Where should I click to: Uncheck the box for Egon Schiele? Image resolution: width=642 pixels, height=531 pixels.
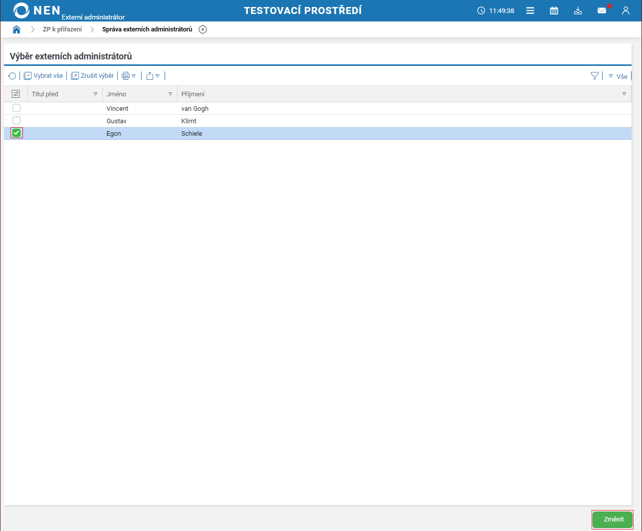click(16, 133)
